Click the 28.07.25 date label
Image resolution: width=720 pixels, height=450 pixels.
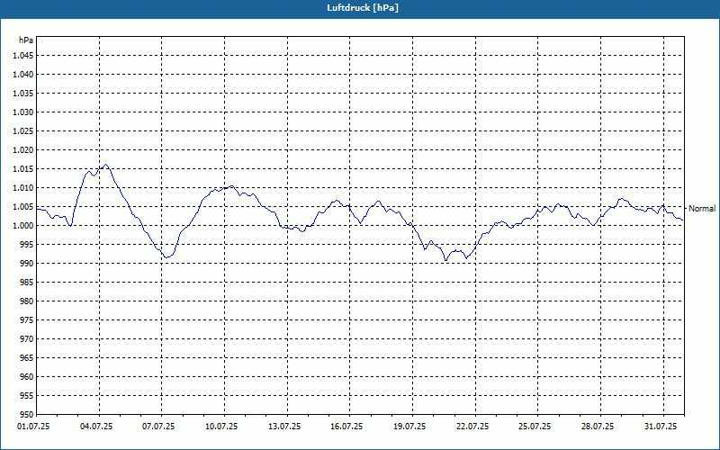(598, 427)
